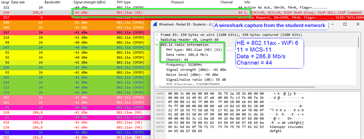Select the packet row with length 145

click(75, 77)
